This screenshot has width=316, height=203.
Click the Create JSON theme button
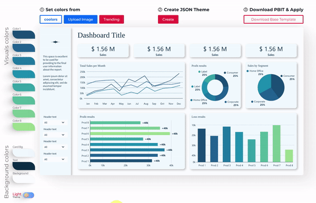point(168,19)
